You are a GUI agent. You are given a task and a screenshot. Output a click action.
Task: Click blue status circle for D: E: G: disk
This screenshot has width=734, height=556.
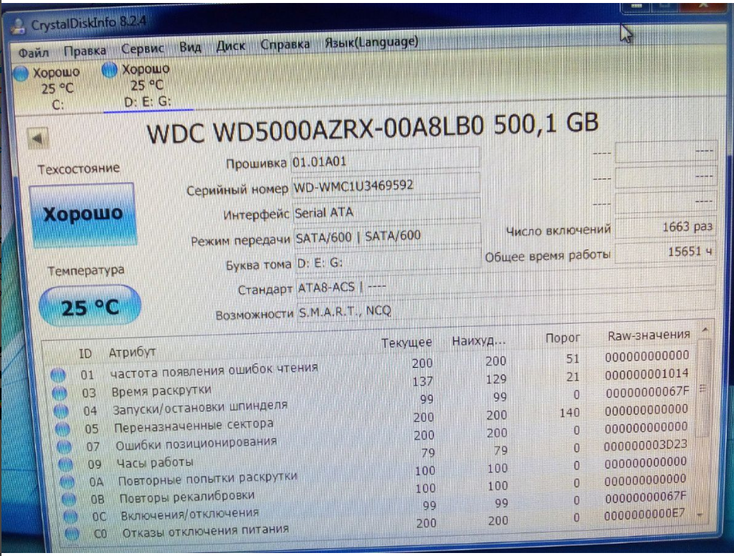click(x=109, y=70)
